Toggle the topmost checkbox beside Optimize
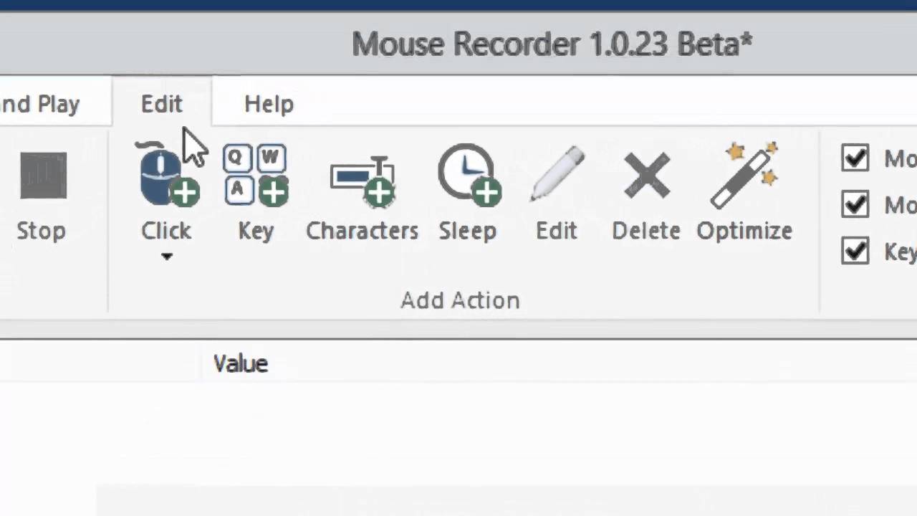The width and height of the screenshot is (917, 516). 855,158
